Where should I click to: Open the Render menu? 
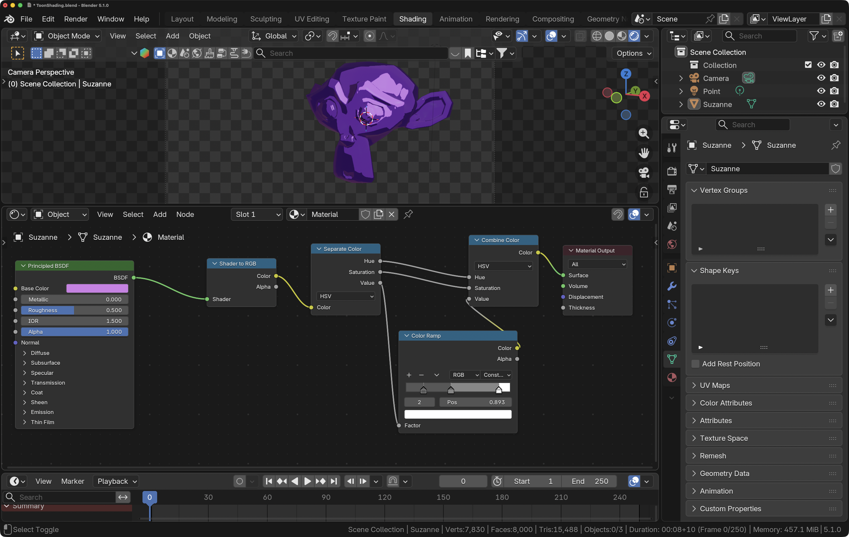[x=76, y=19]
